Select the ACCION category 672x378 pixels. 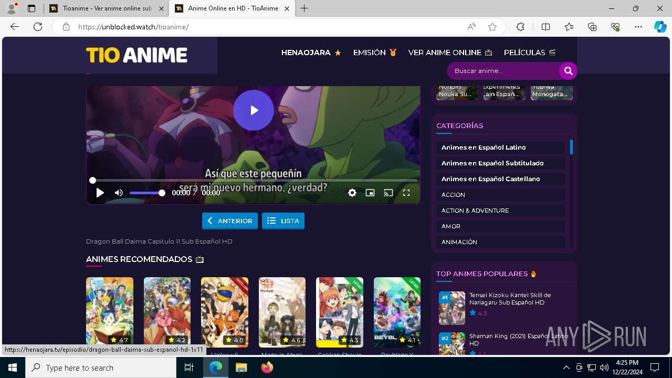500,195
